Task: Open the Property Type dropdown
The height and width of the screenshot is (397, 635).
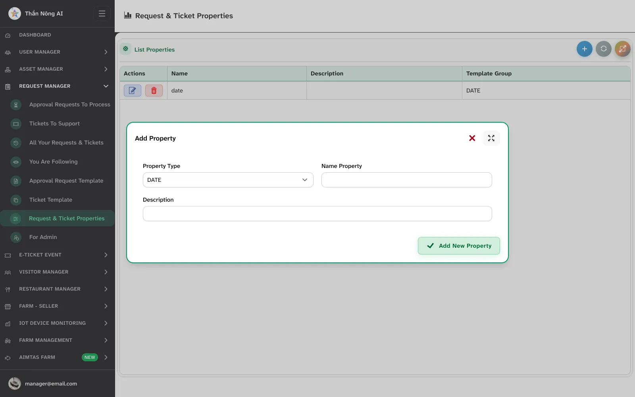Action: 228,180
